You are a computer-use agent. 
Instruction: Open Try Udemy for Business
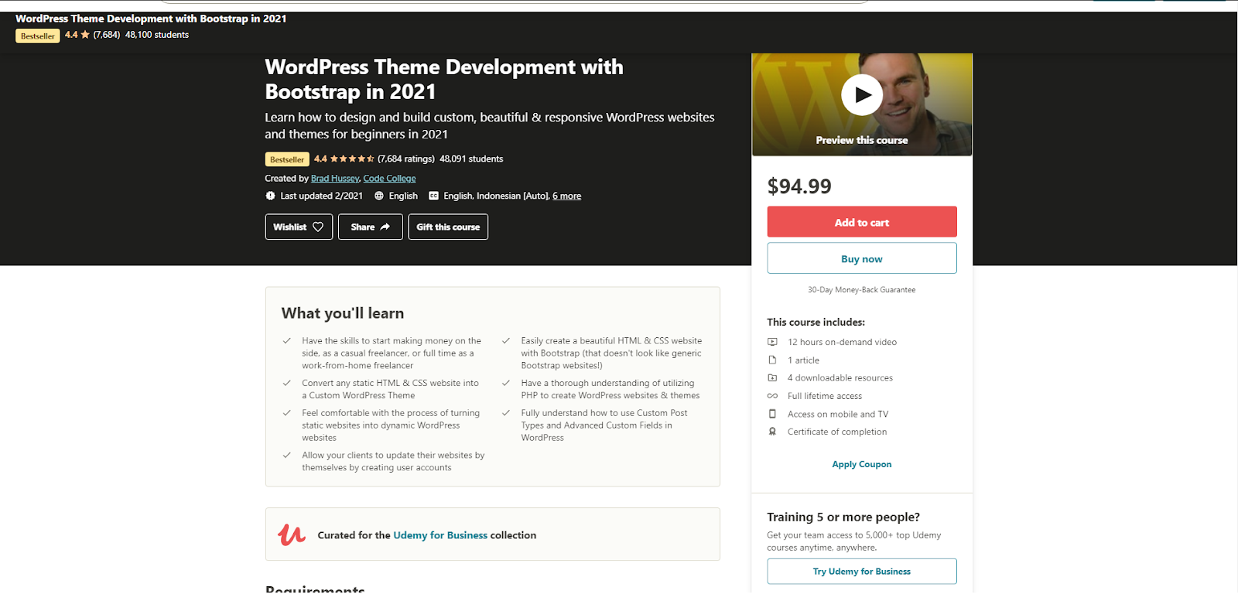[861, 572]
